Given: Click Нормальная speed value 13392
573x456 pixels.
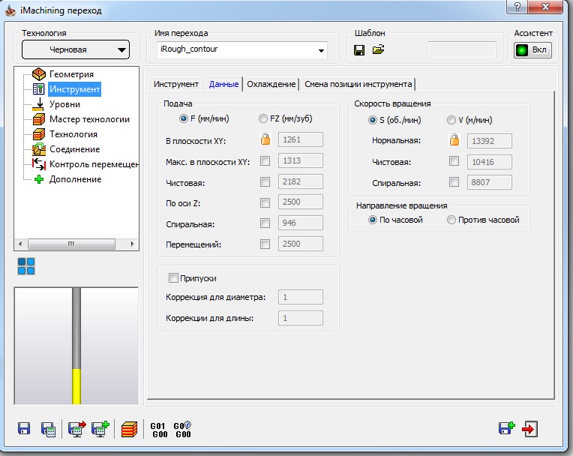Looking at the screenshot, I should pos(489,141).
